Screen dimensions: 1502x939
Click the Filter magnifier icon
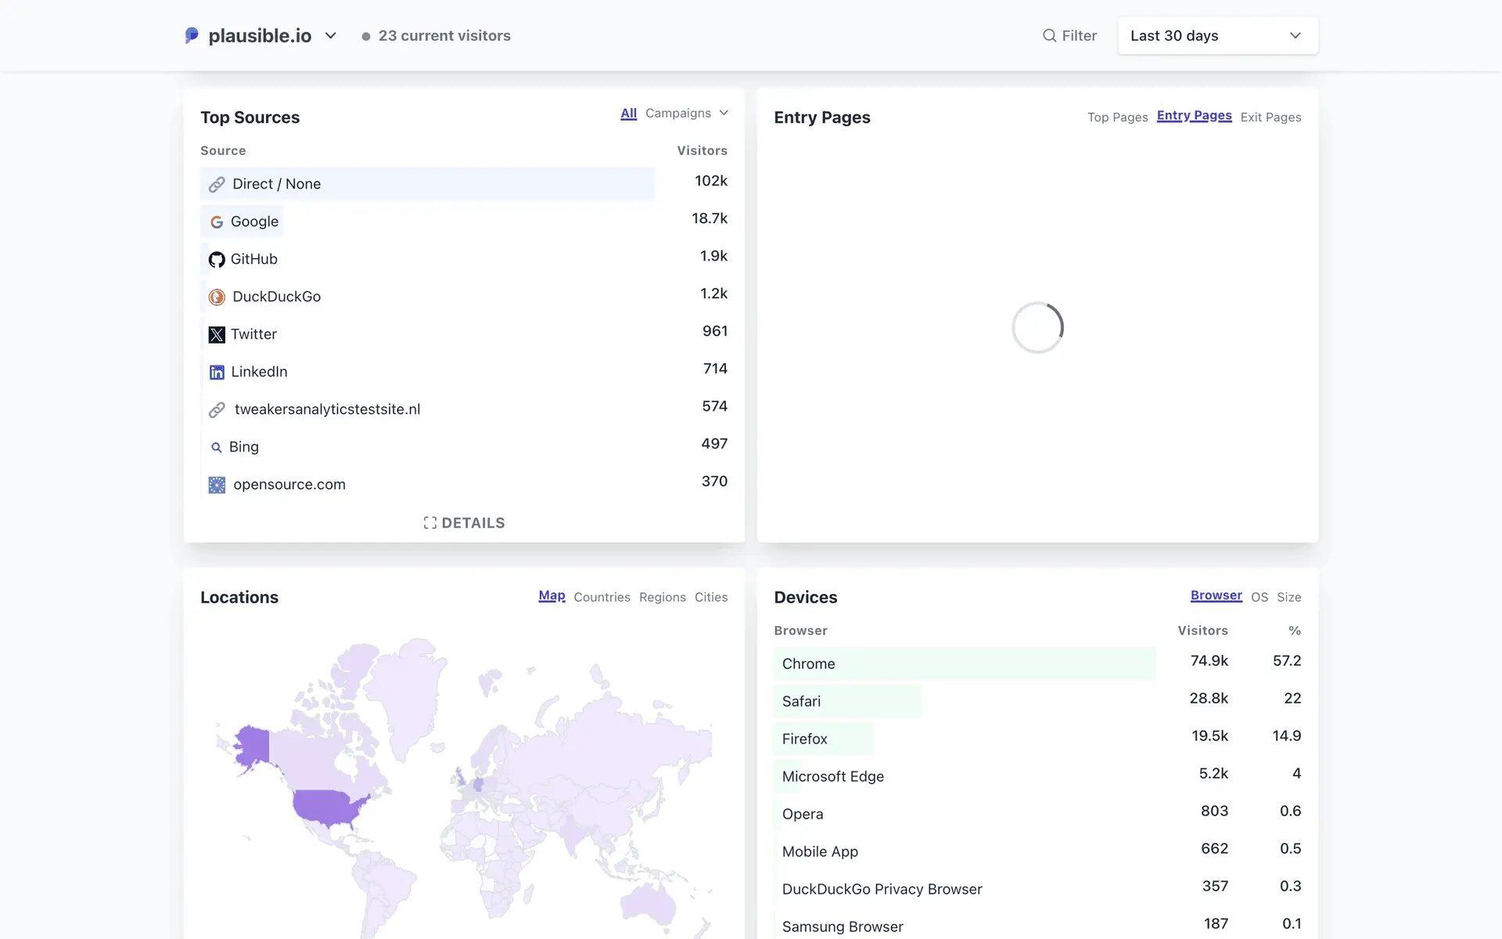(x=1049, y=35)
